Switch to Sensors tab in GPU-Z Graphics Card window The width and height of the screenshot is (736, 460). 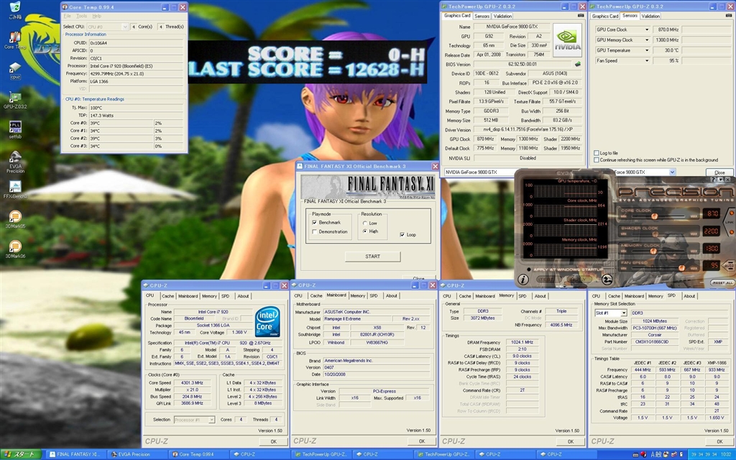point(482,16)
